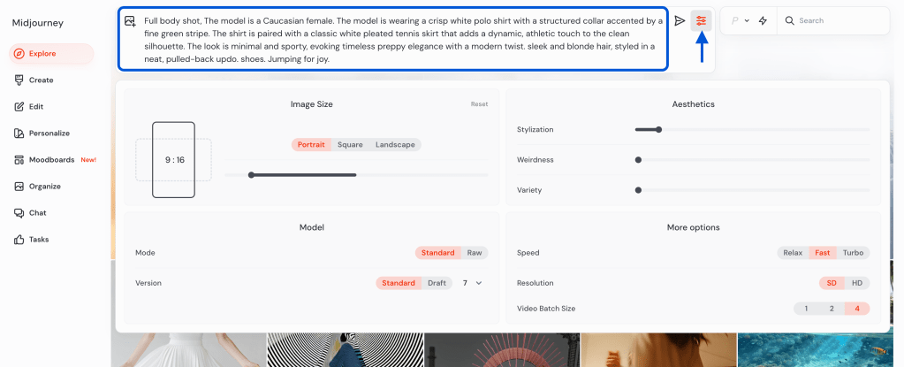Click the Stylization slider handle

coord(658,130)
